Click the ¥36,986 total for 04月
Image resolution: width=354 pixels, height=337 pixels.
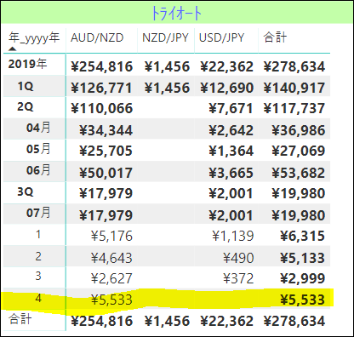[x=299, y=130]
